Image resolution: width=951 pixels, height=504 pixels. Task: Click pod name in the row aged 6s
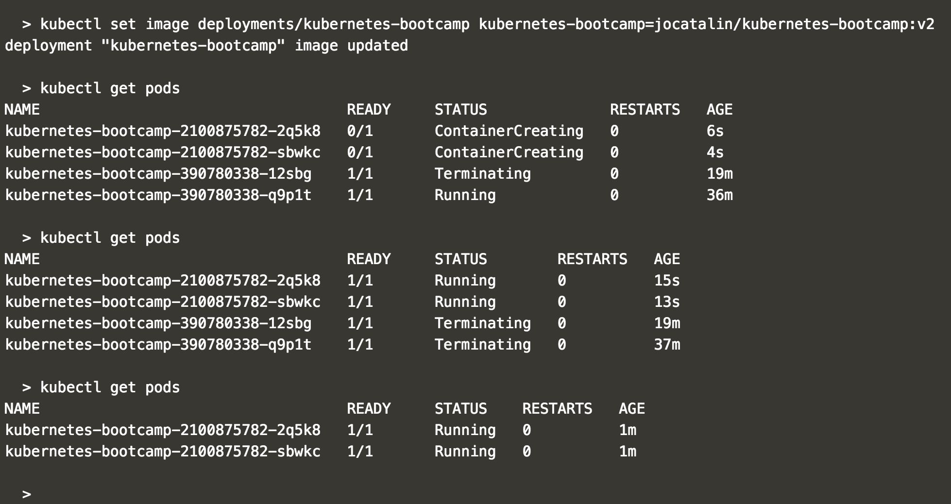163,131
